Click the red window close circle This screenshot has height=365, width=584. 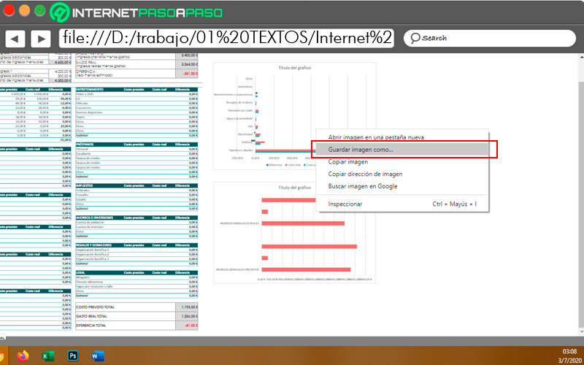[x=9, y=10]
